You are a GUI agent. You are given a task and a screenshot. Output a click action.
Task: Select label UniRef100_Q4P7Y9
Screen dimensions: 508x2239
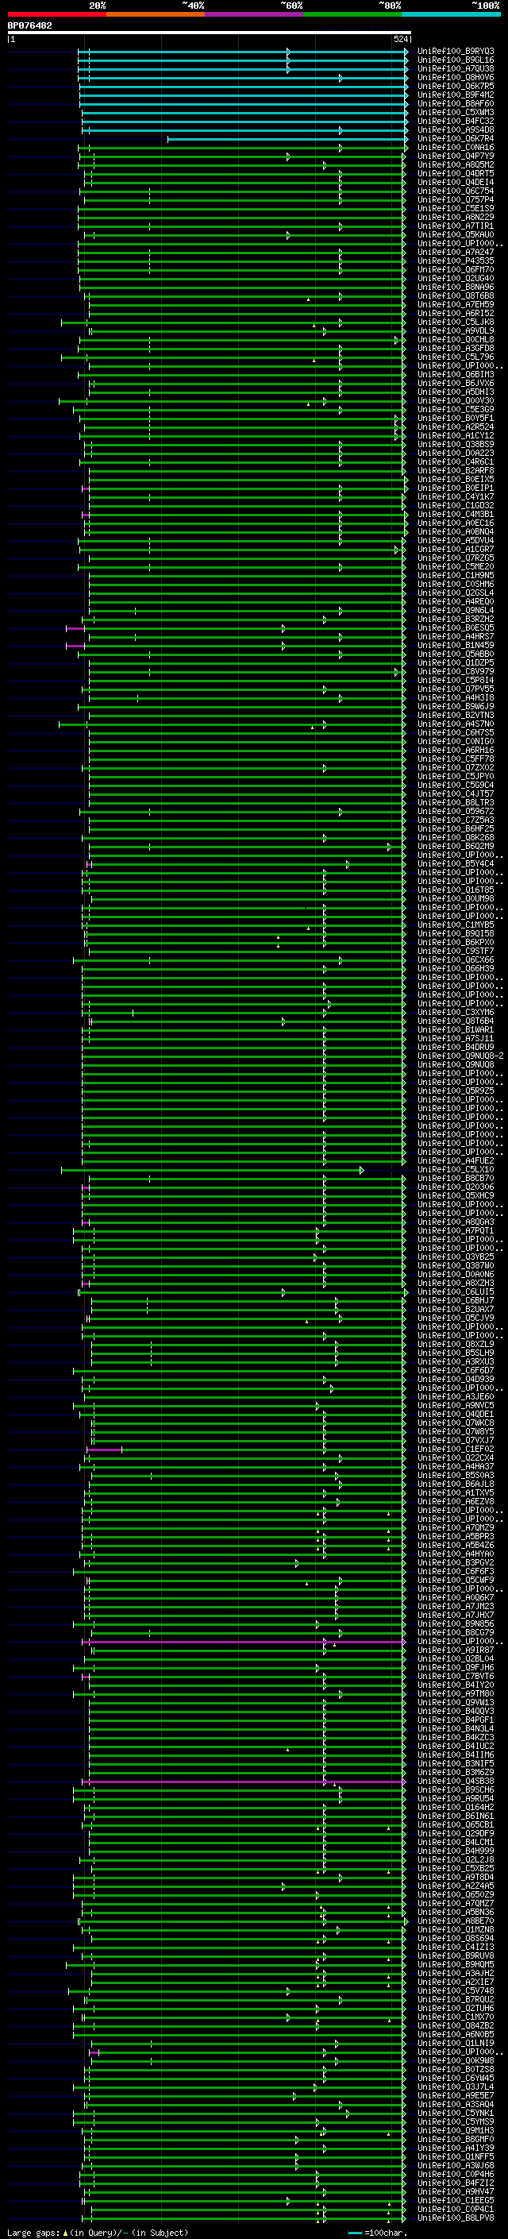point(456,156)
